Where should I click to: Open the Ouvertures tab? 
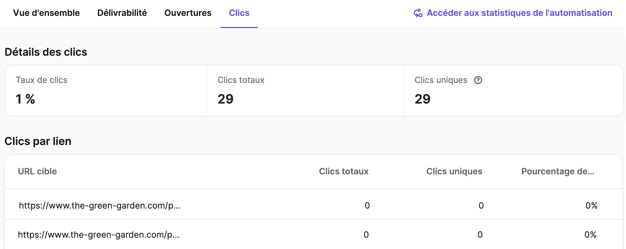pos(188,13)
